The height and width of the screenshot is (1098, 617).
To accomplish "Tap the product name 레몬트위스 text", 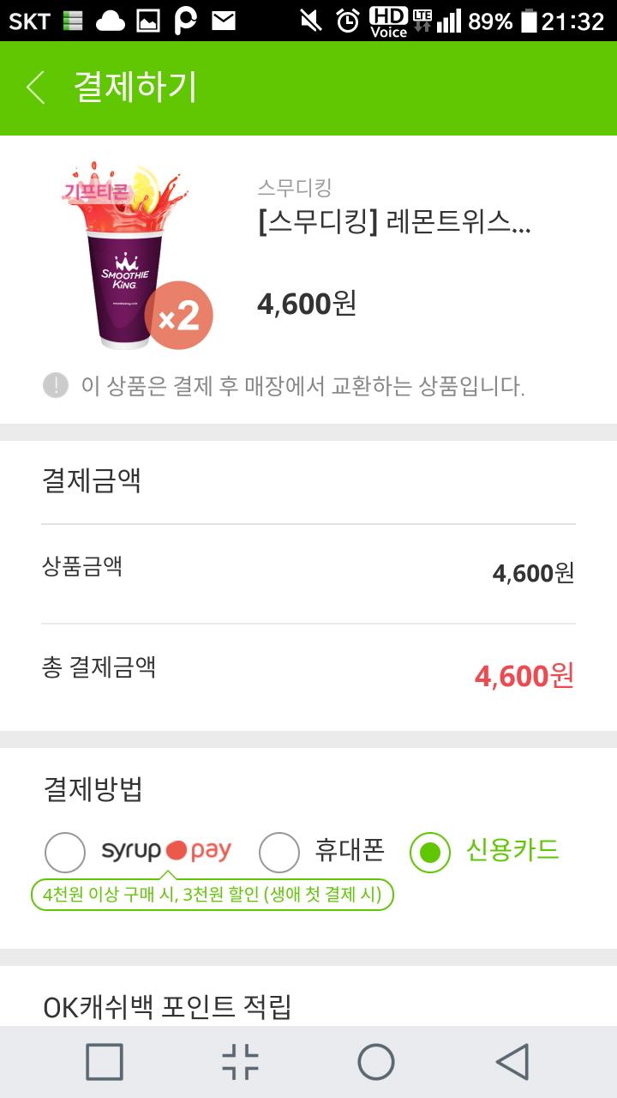I will (x=394, y=225).
